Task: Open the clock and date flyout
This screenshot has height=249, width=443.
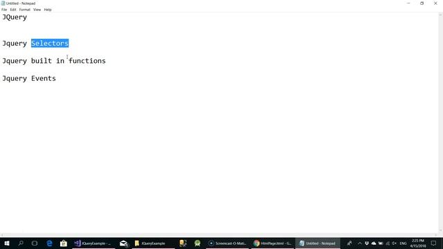Action: [x=418, y=243]
